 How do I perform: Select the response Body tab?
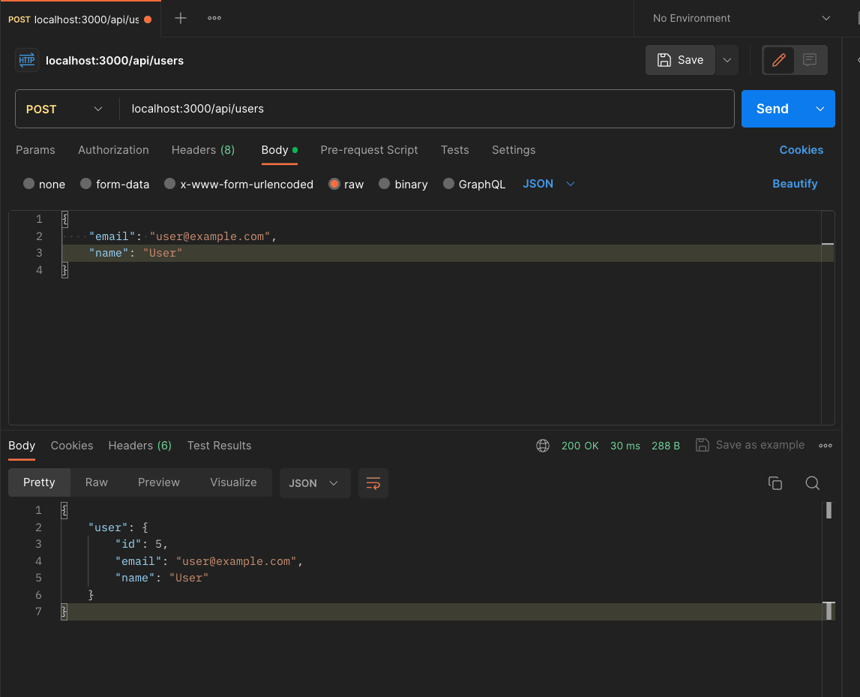[22, 446]
